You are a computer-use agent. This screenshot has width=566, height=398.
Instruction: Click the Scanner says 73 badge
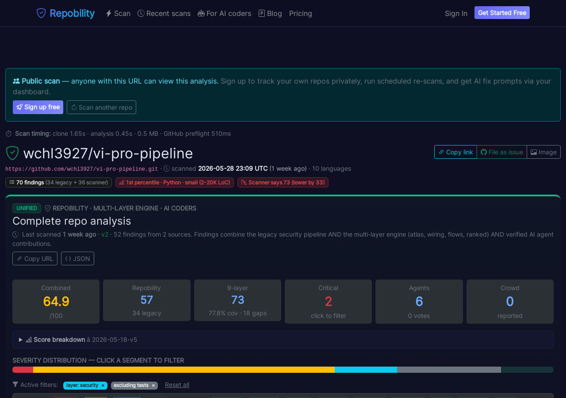point(283,182)
